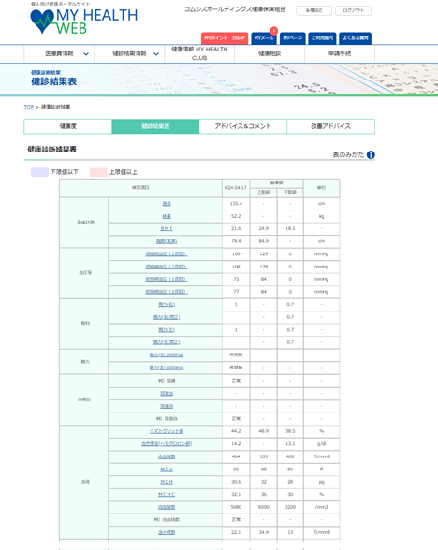
Task: Click the g/dl unit cell
Action: tap(321, 444)
